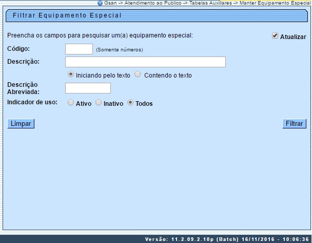Select the Iniciando pelo texto radio button
The image size is (312, 243).
71,74
